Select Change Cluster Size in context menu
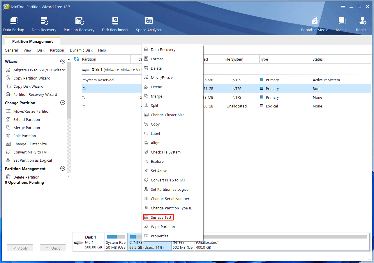 pos(172,115)
